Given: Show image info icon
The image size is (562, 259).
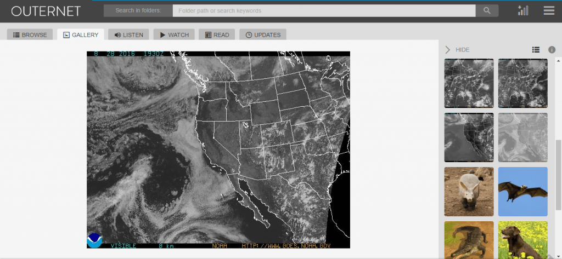Looking at the screenshot, I should pyautogui.click(x=552, y=50).
